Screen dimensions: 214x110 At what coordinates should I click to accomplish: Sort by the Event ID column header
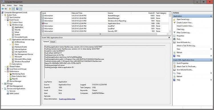(x=143, y=13)
